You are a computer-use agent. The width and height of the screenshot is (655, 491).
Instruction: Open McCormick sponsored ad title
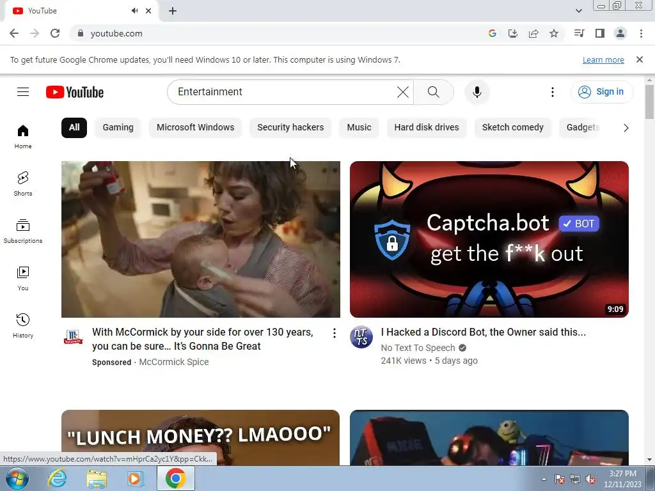pos(203,339)
